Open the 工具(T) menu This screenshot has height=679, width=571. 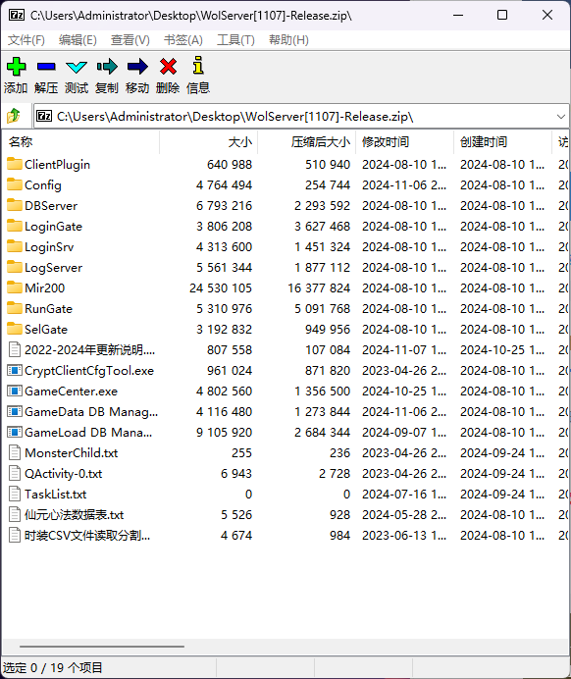235,40
